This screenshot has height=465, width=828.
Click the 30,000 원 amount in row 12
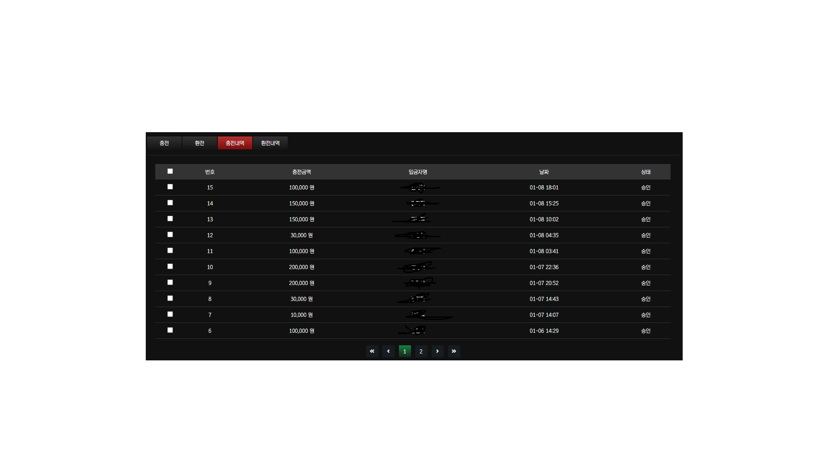pyautogui.click(x=301, y=235)
